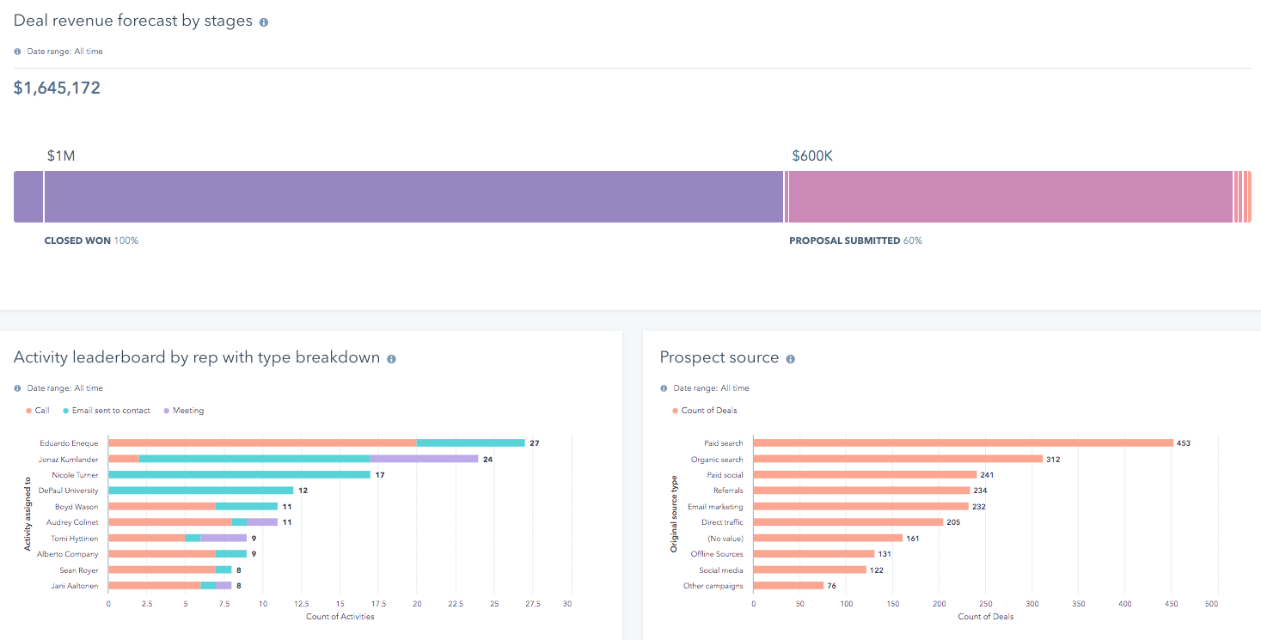The width and height of the screenshot is (1261, 640).
Task: Click date range info icon under Deal revenue forecast
Action: pos(17,52)
